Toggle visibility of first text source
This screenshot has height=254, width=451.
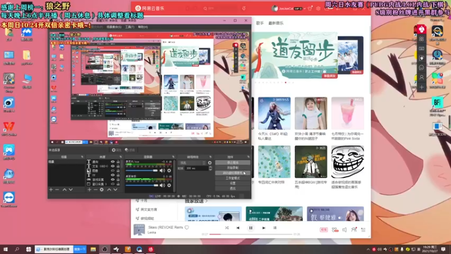pos(112,161)
